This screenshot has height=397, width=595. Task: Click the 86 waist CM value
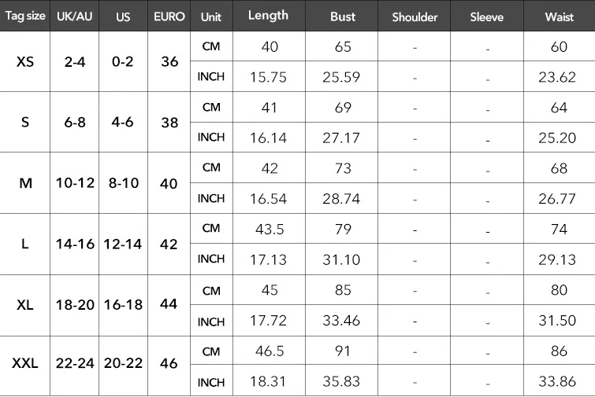coord(559,351)
